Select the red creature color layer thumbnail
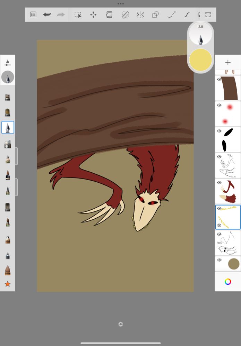The image size is (241, 346). tap(228, 191)
